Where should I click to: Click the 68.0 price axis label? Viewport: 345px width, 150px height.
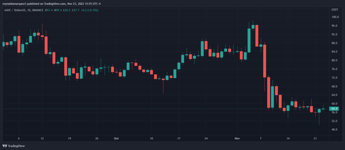(335, 87)
